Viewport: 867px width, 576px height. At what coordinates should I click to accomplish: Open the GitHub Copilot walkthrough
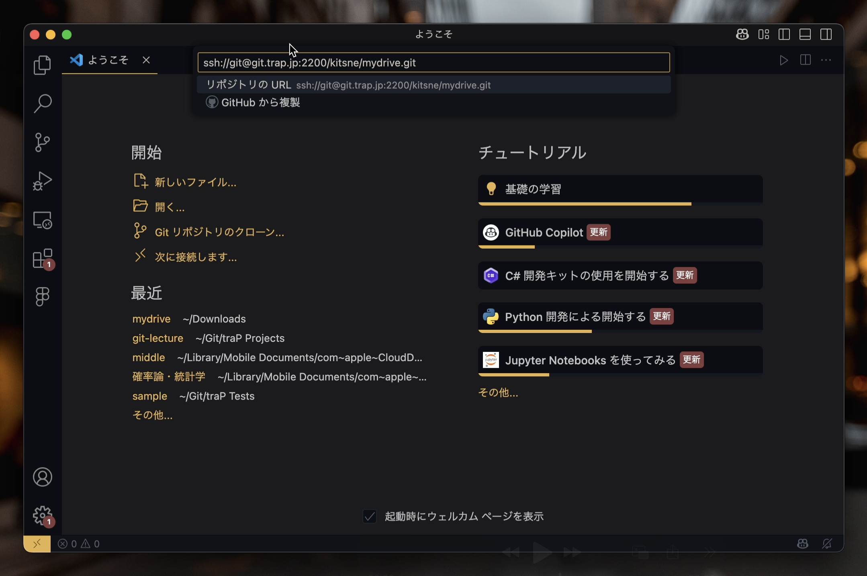pyautogui.click(x=620, y=233)
